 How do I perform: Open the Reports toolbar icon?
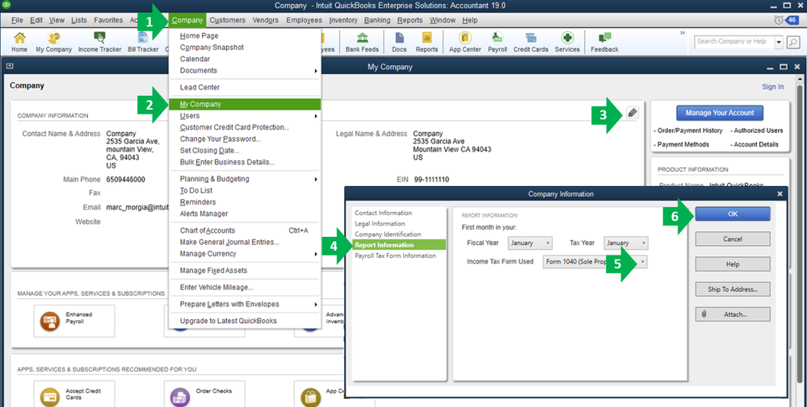(427, 42)
